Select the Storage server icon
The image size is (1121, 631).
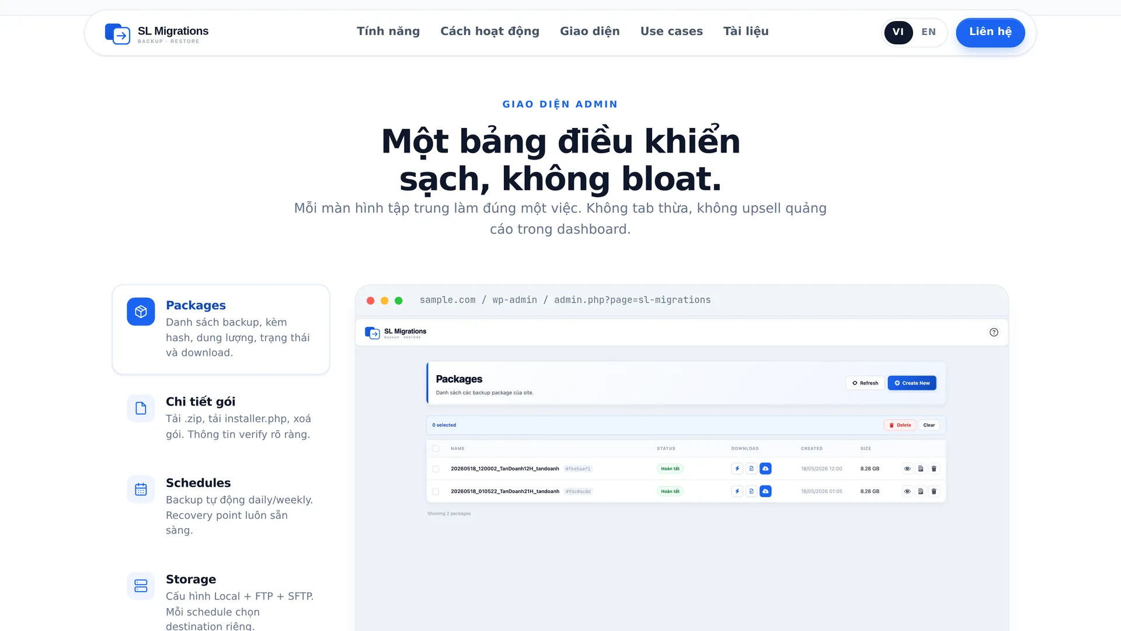tap(141, 585)
